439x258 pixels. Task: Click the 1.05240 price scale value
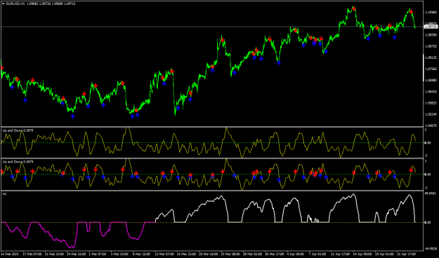pyautogui.click(x=431, y=114)
